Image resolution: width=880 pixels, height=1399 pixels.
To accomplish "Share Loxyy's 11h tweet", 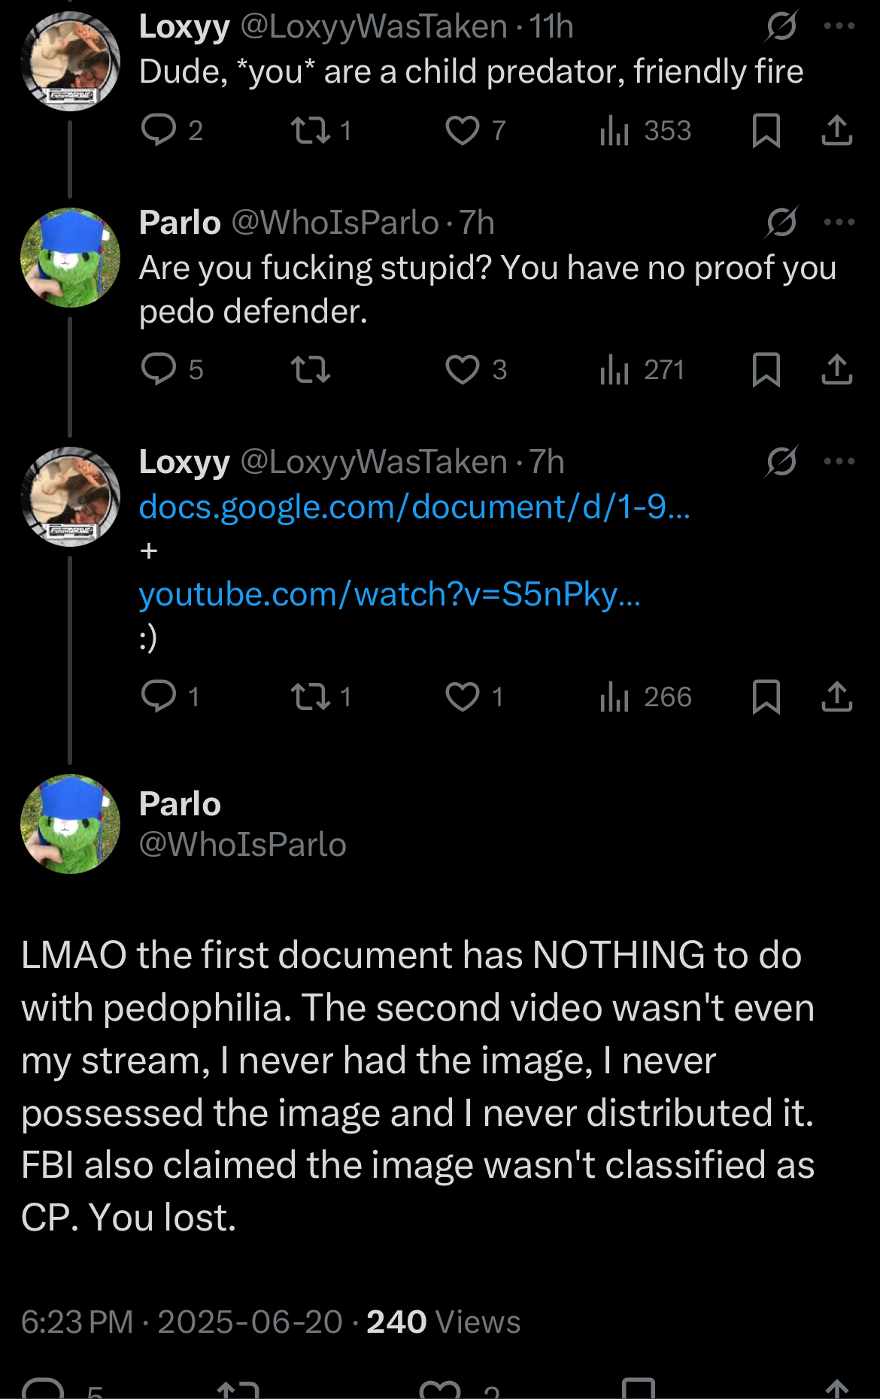I will point(836,130).
